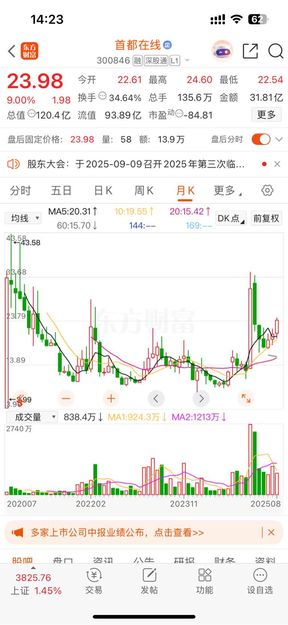Zoom in chart with plus button
This screenshot has height=625, width=288.
111,398
